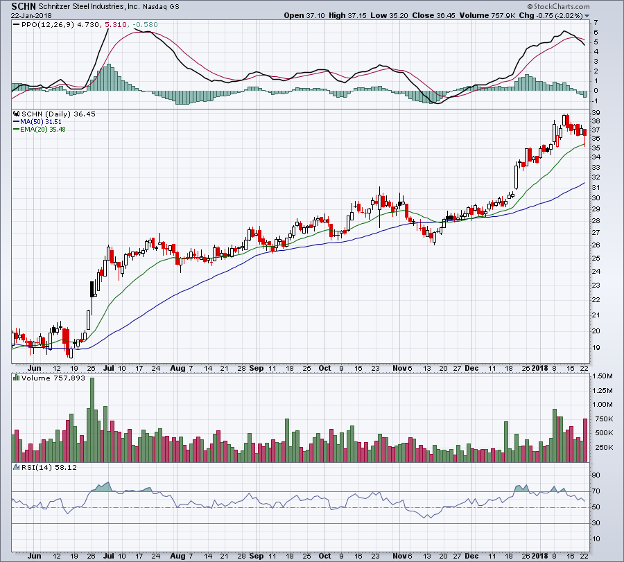Select the 2018 label on price chart date axis
Viewport: 624px width, 562px height.
[x=539, y=368]
